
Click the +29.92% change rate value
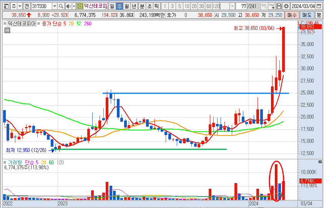click(x=60, y=15)
